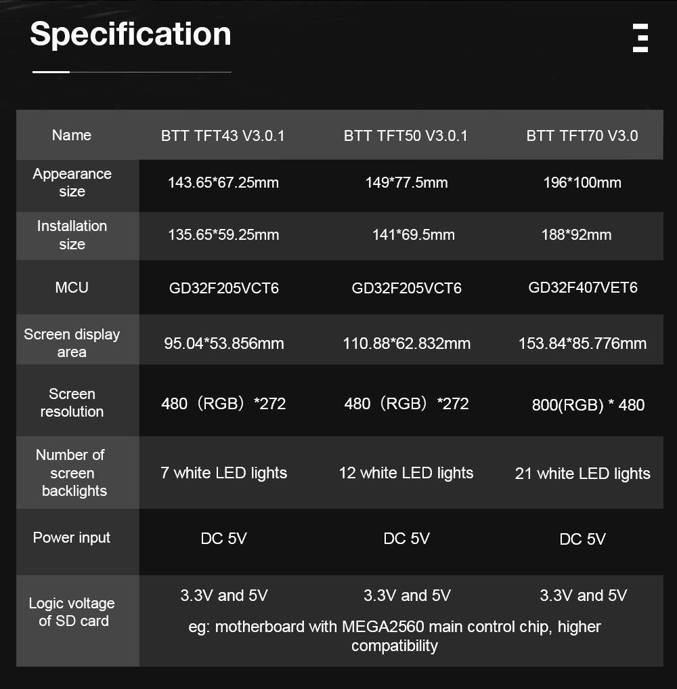
Task: Click the Name row label
Action: 72,135
